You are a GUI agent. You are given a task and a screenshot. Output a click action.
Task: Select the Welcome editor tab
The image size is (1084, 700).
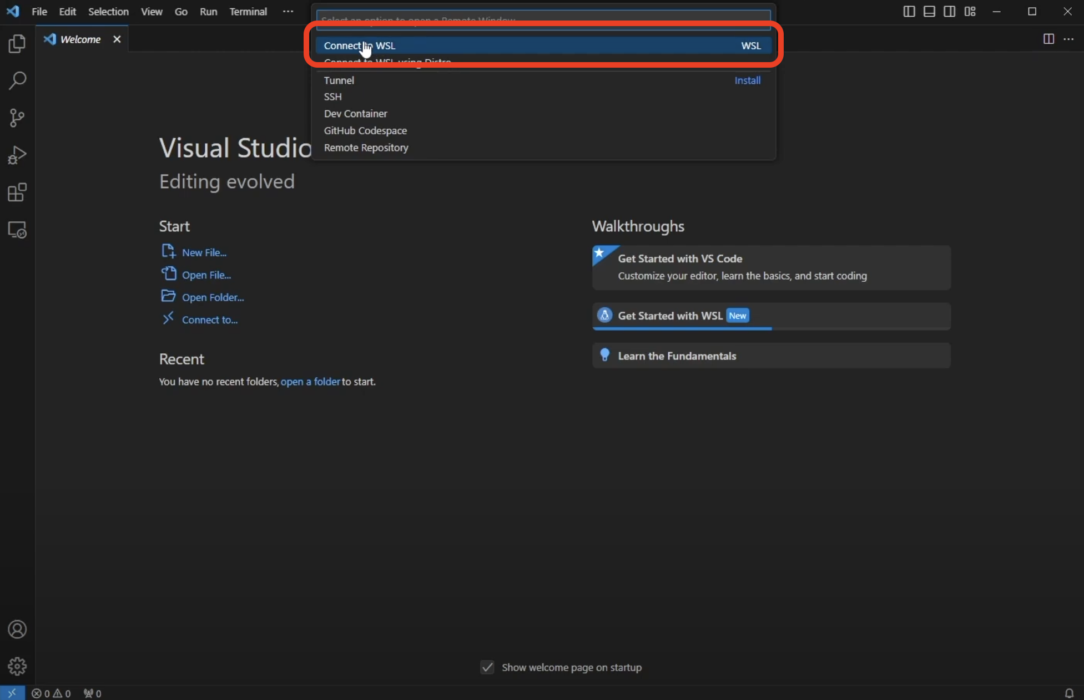(x=82, y=39)
